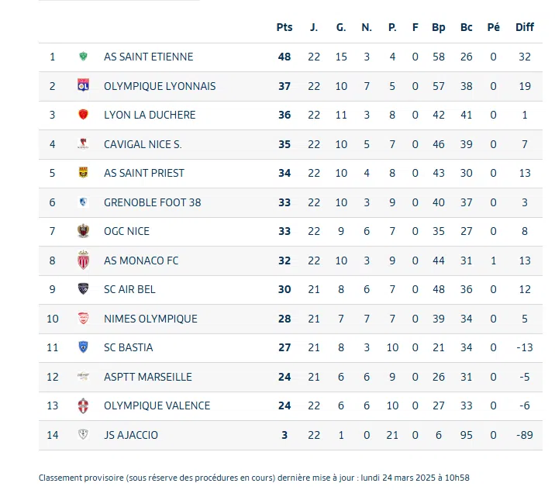Viewport: 555px width, 490px height.
Task: Open the CAVIGAL NICE S. team link
Action: pyautogui.click(x=143, y=144)
